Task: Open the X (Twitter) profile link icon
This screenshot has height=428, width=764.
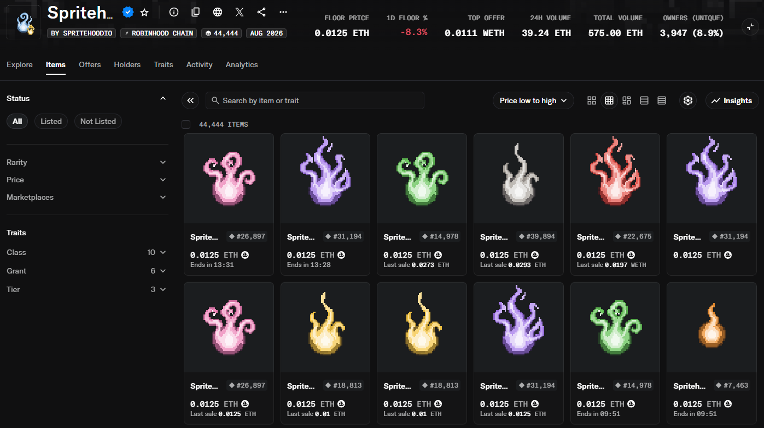Action: click(240, 12)
